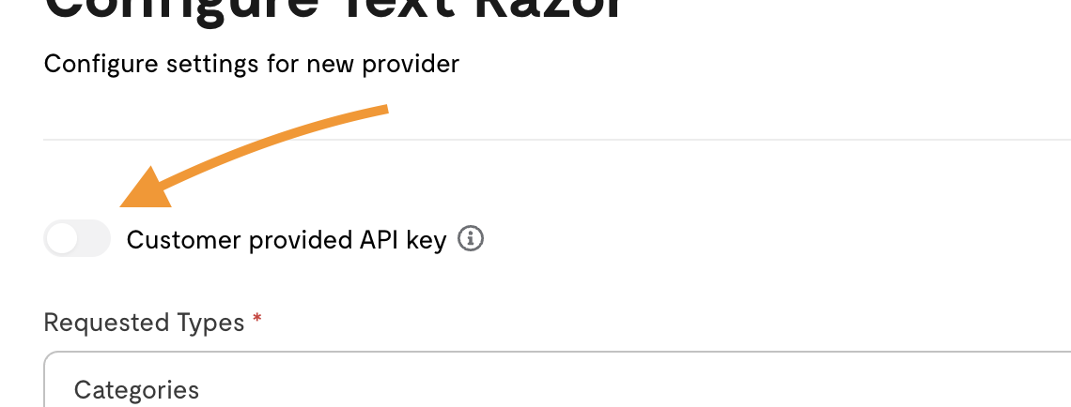Image resolution: width=1071 pixels, height=407 pixels.
Task: Click the orange arrow's curved tail
Action: pyautogui.click(x=273, y=143)
